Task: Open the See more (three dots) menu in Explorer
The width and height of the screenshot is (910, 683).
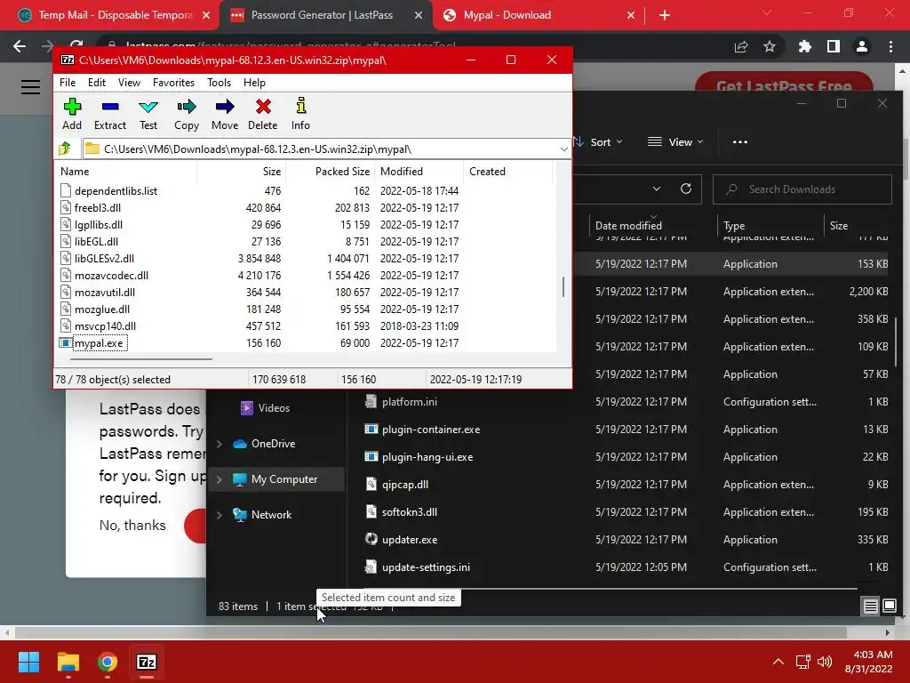Action: [740, 141]
